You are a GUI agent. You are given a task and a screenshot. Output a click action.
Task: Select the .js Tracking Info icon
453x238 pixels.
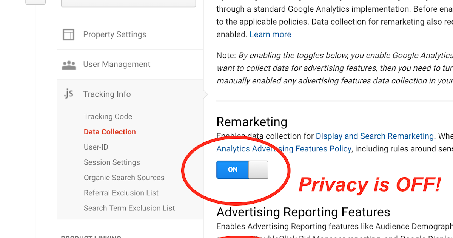[68, 94]
